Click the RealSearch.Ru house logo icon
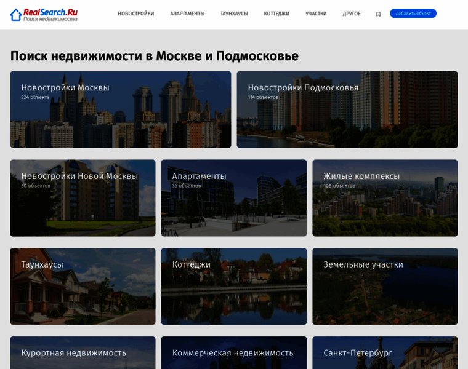 click(x=16, y=15)
